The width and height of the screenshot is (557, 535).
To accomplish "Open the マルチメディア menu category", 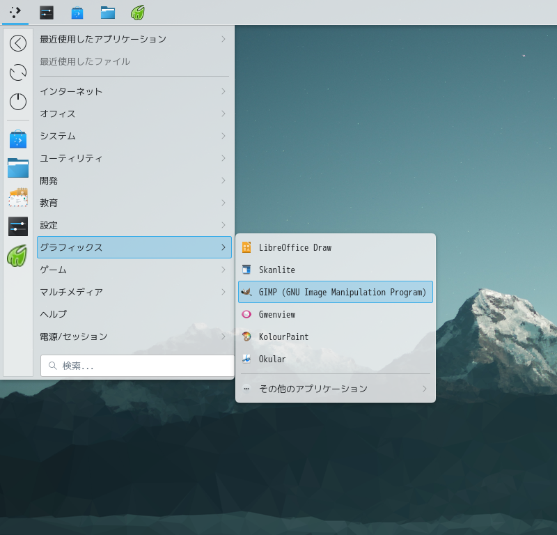I will [134, 292].
